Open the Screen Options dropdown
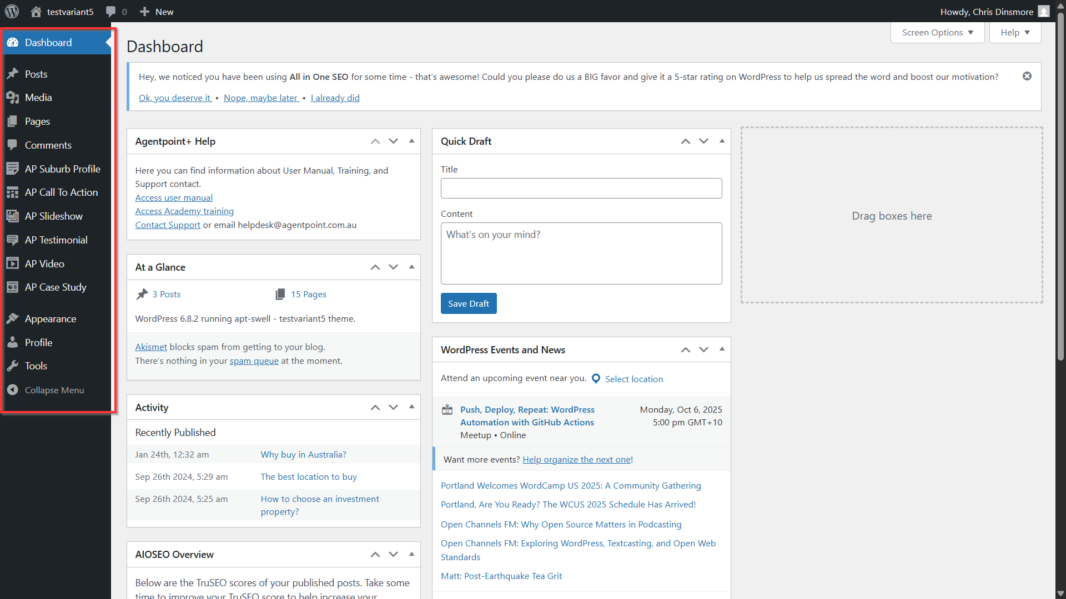 [x=937, y=33]
